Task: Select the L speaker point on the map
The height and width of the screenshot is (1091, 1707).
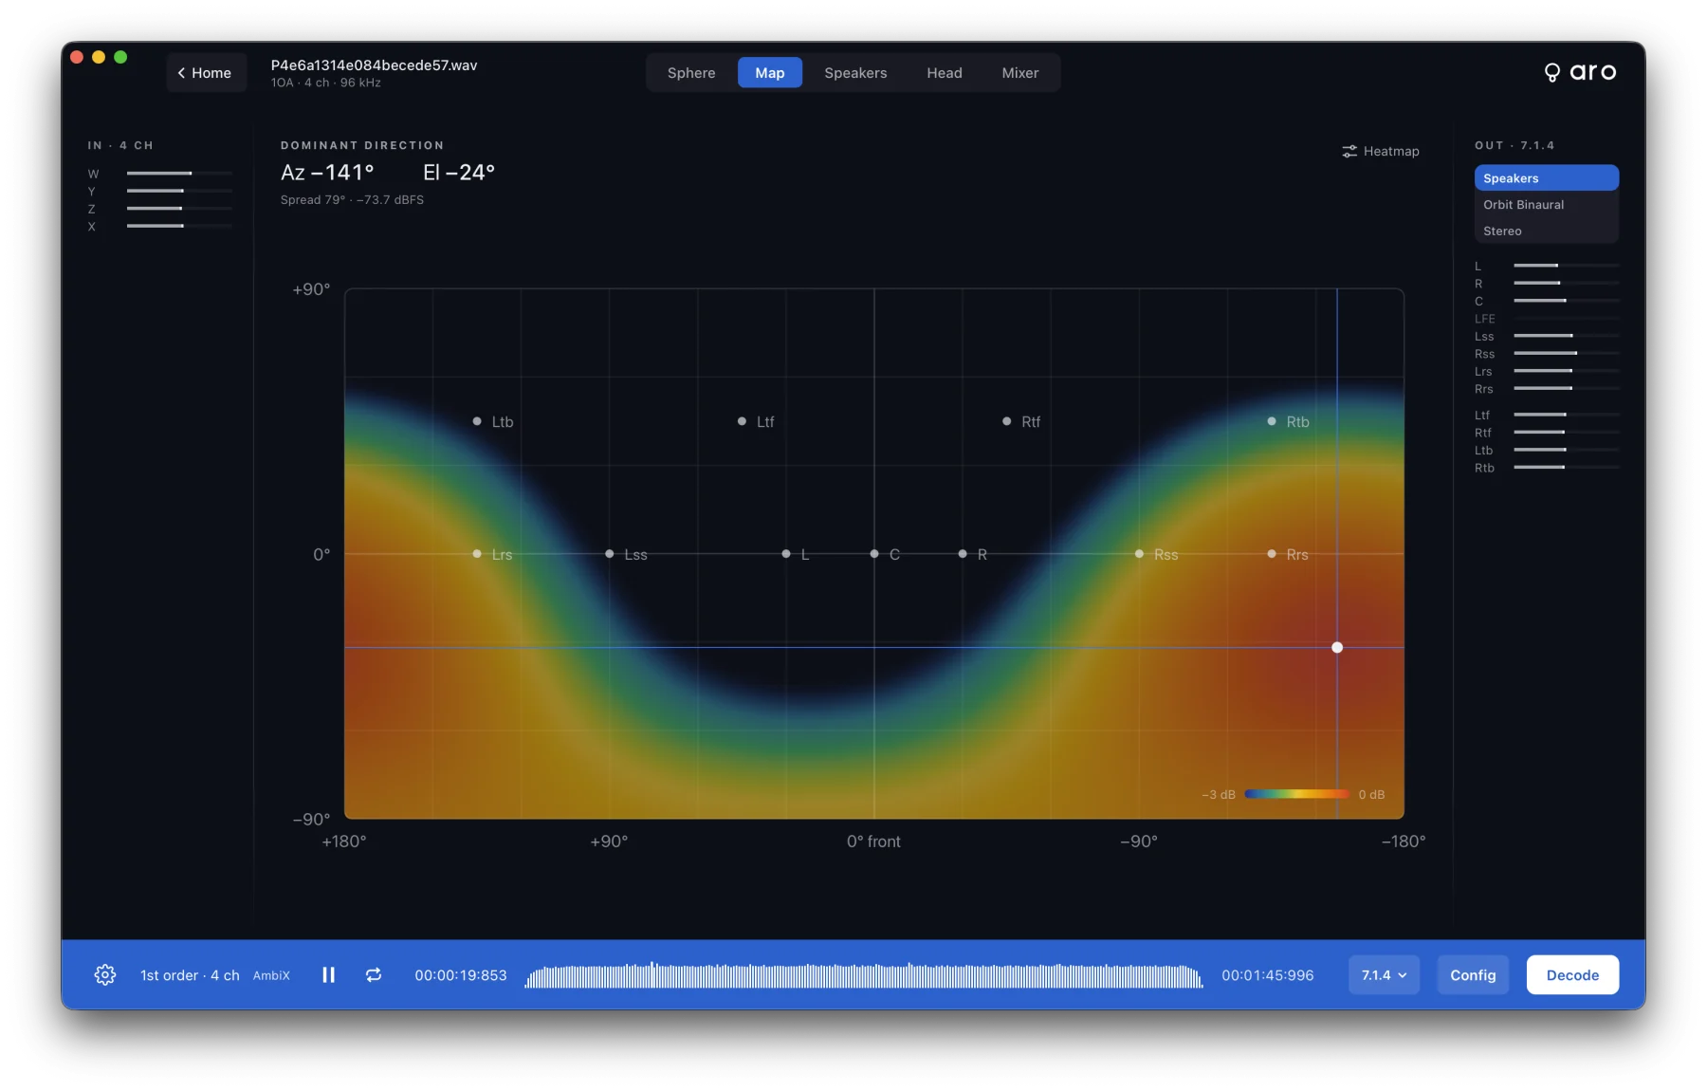Action: pos(786,554)
